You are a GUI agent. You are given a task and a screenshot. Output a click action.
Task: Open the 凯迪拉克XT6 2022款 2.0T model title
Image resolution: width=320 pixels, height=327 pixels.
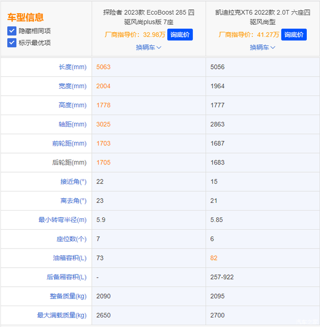click(x=262, y=17)
